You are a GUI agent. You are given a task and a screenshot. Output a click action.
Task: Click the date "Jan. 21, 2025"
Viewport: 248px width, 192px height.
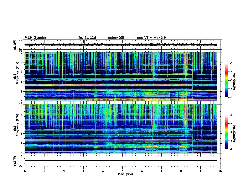[x=87, y=38]
